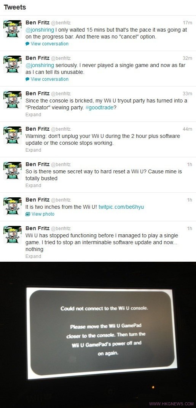View conversation for the 32m tweet
The image size is (196, 408).
point(49,79)
